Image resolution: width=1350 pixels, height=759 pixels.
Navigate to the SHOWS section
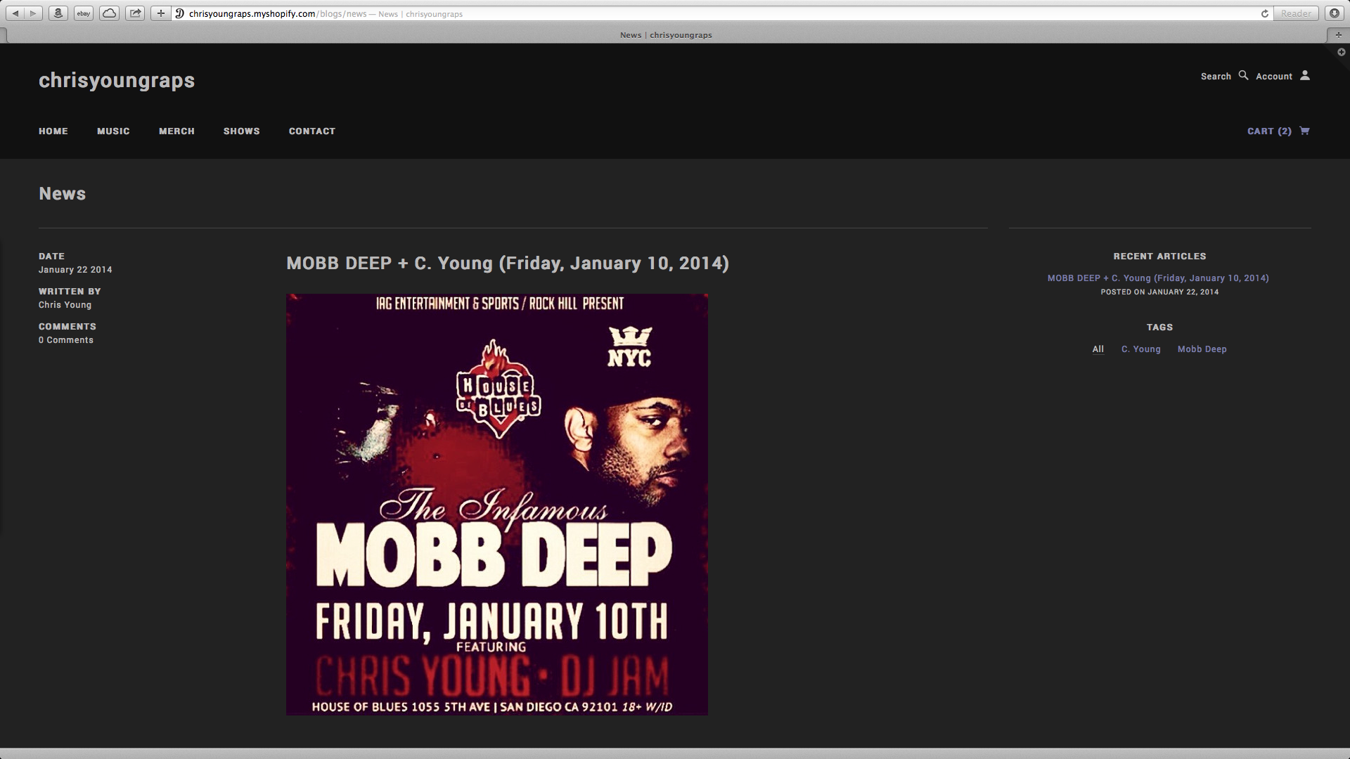click(242, 131)
